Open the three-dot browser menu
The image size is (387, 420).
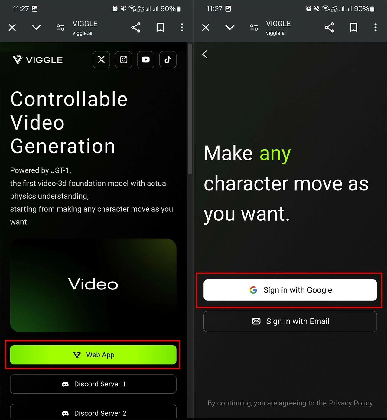click(182, 27)
